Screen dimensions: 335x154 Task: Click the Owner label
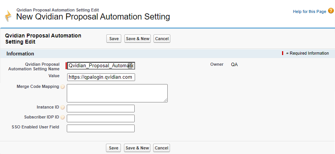[217, 64]
